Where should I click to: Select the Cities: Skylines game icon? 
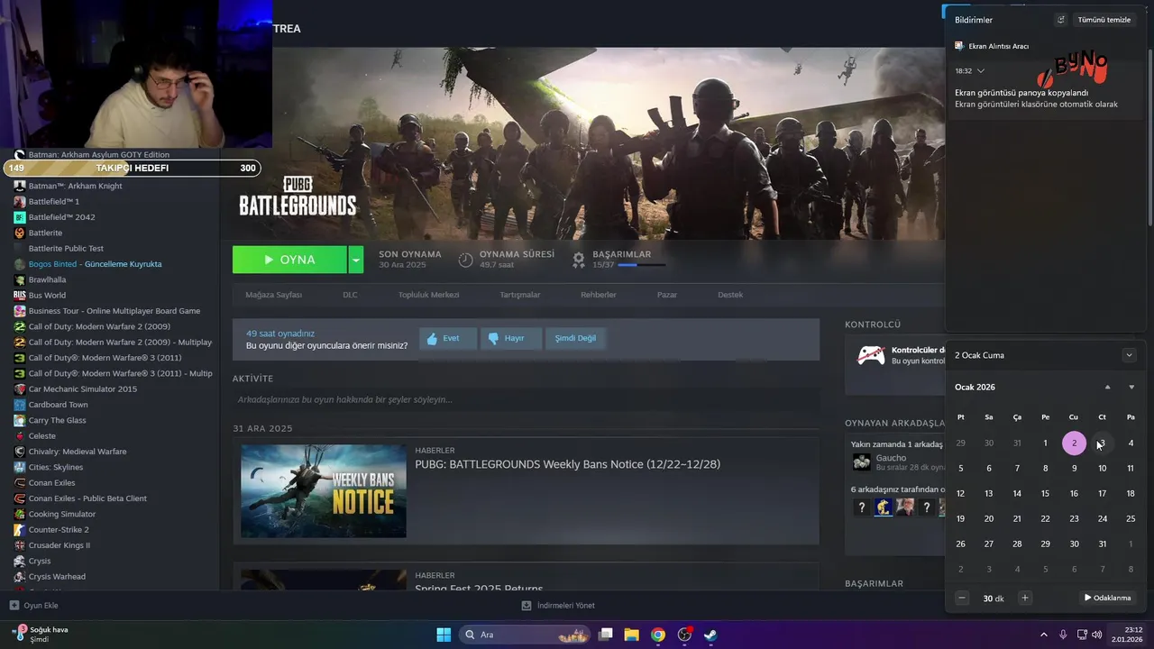(20, 467)
